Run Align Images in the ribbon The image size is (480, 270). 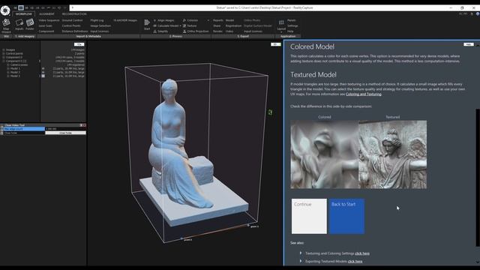(163, 20)
